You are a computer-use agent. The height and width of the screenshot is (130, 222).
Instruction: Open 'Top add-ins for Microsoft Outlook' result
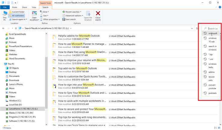click(x=77, y=68)
